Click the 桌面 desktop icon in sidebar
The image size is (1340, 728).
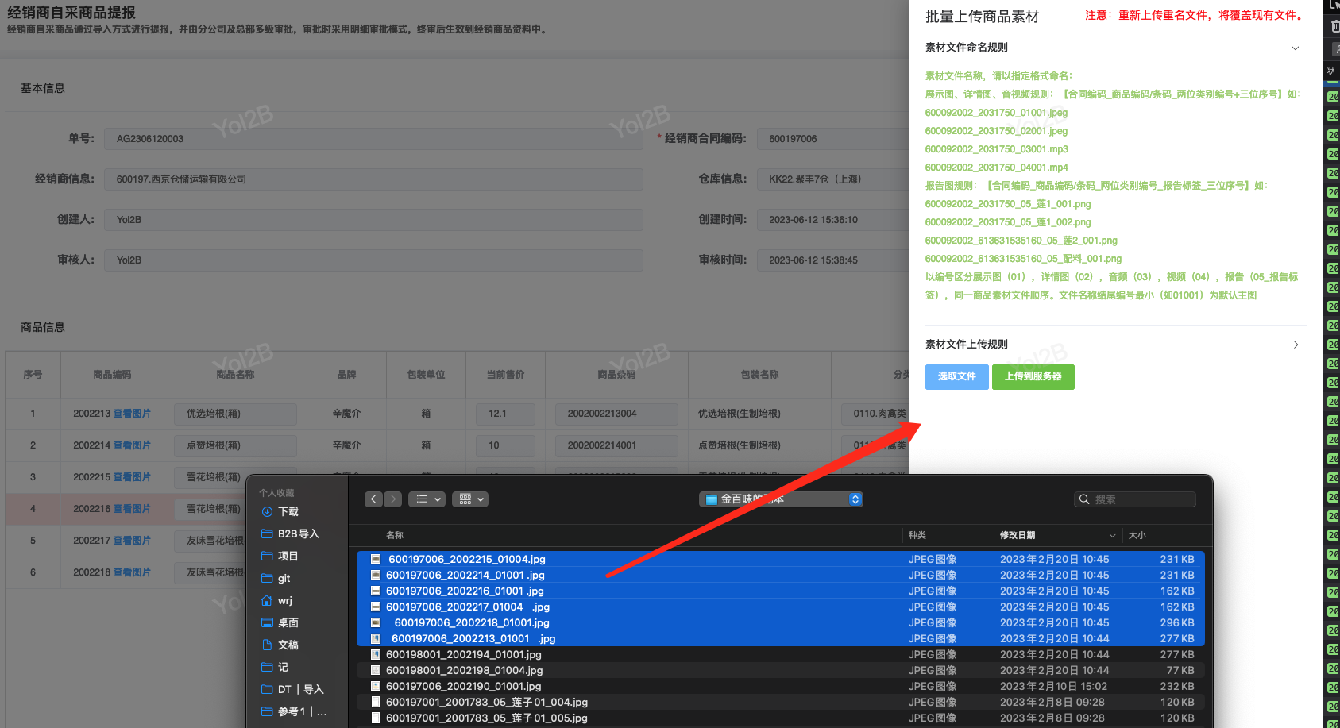click(x=268, y=623)
